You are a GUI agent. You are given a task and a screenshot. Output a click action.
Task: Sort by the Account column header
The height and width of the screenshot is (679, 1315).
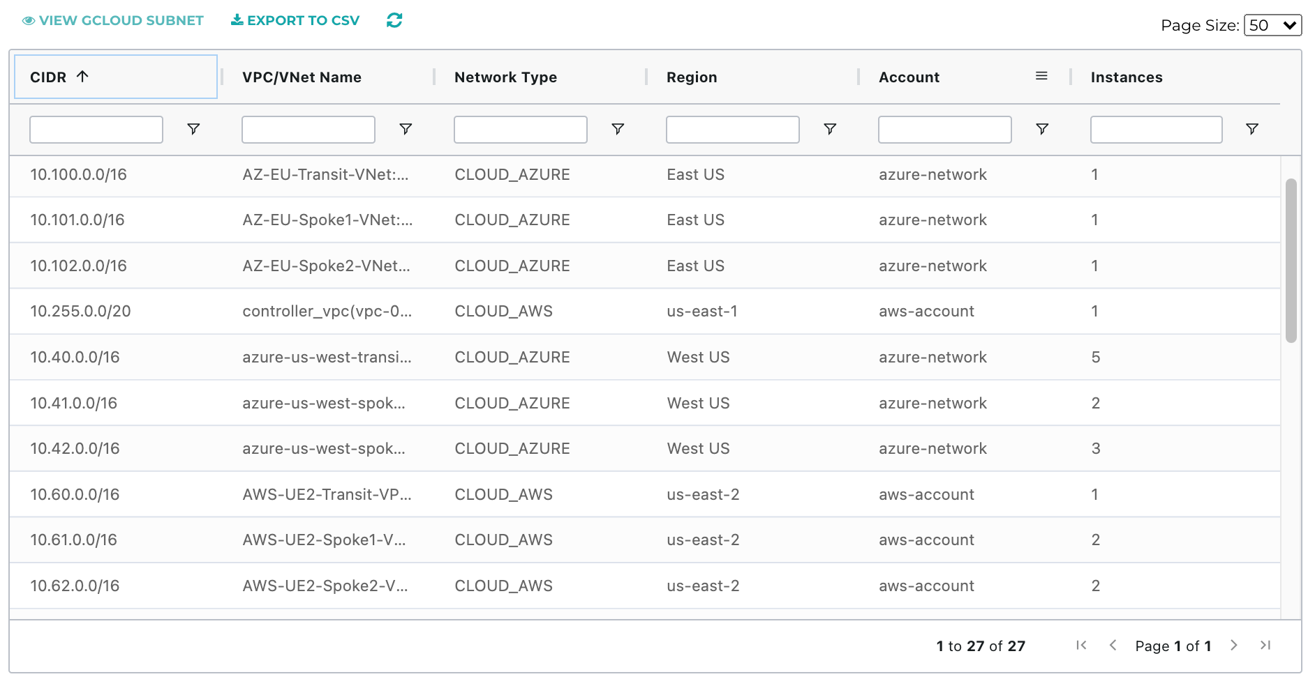click(909, 77)
